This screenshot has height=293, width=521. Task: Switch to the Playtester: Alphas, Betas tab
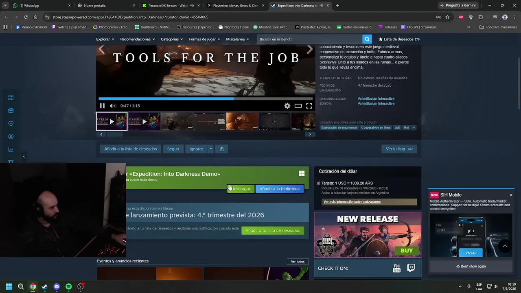point(235,6)
